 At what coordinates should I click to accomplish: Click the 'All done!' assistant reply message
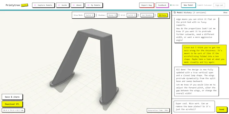(x=197, y=81)
